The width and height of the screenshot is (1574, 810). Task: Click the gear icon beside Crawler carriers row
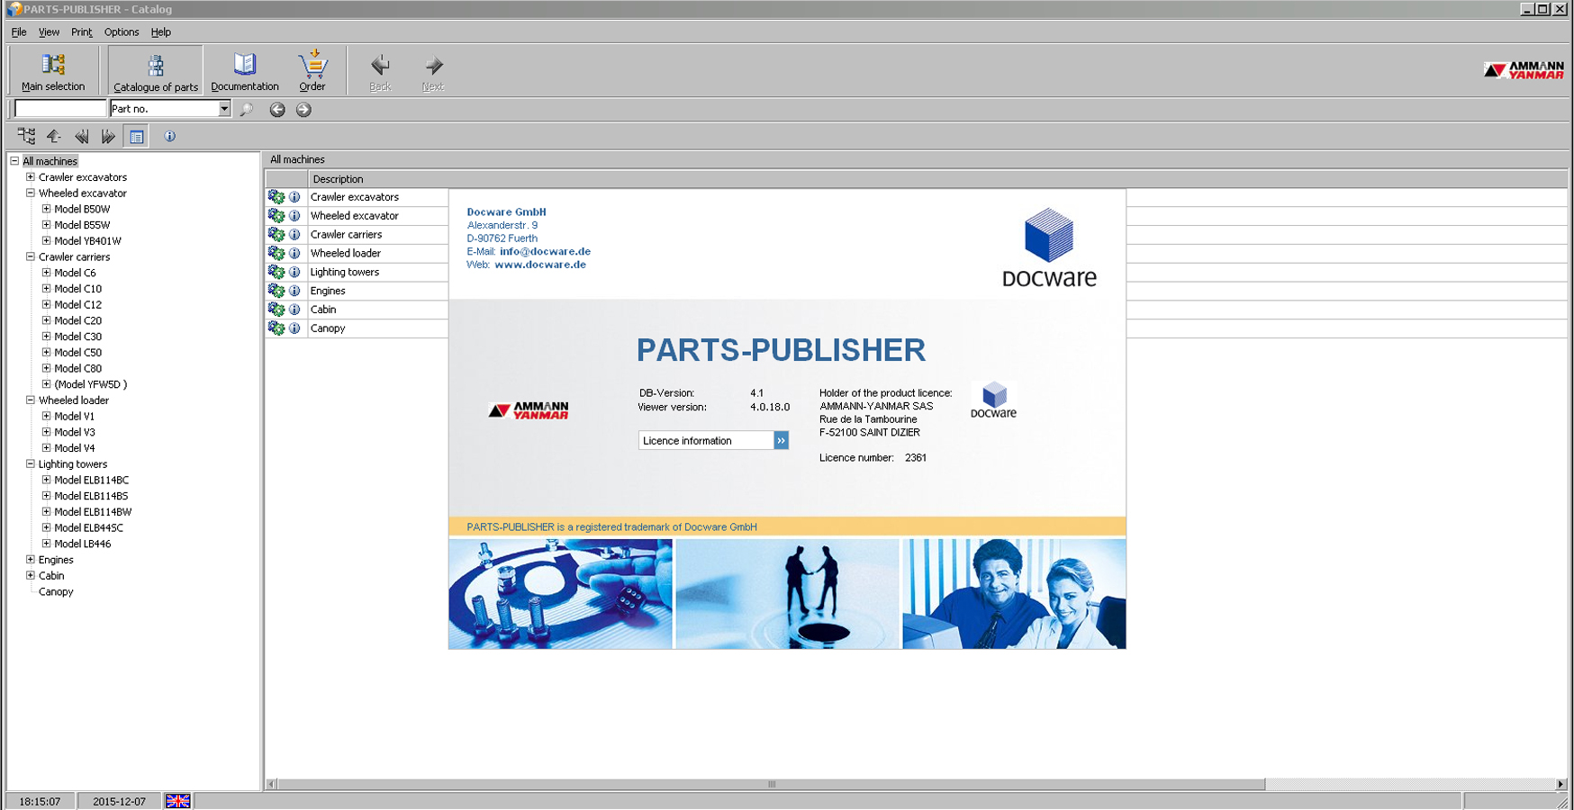[276, 235]
